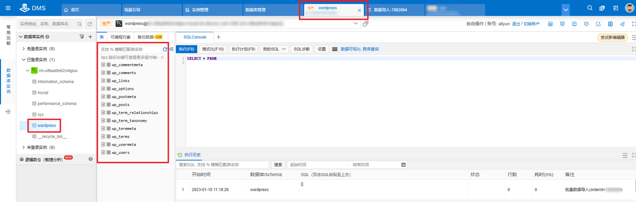Viewport: 636px width, 202px height.
Task: Click the presentation chart icon in account toolbar
Action: coord(562,24)
